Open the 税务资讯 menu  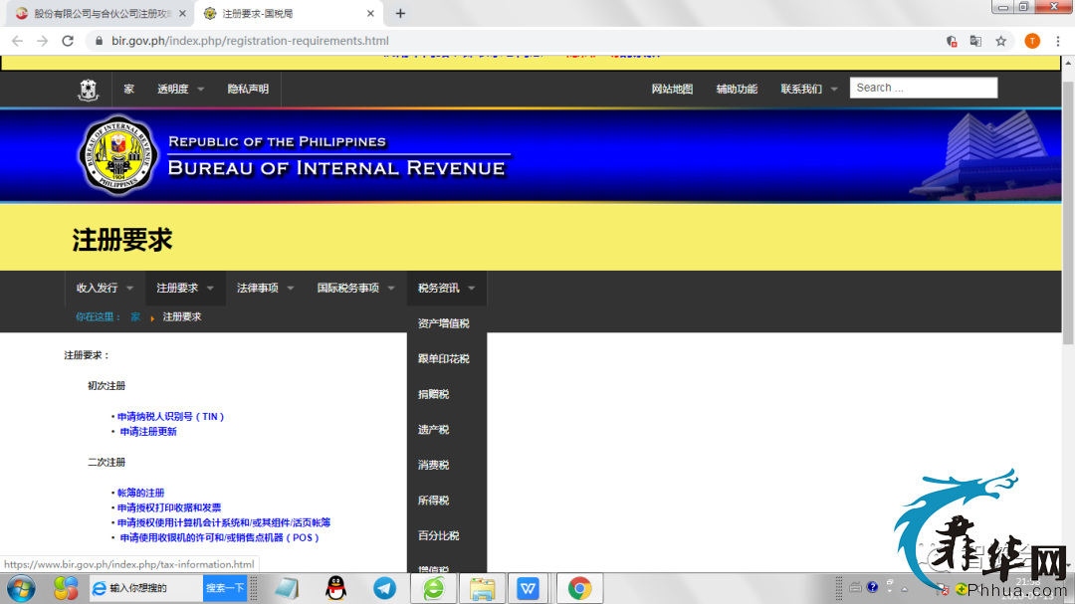pyautogui.click(x=439, y=288)
